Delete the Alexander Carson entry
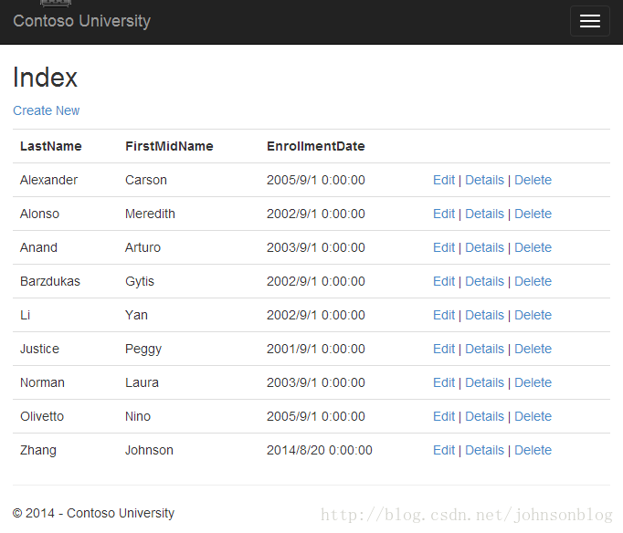The width and height of the screenshot is (623, 533). click(x=533, y=180)
